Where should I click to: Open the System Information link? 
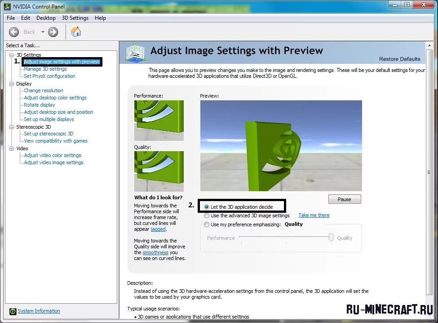point(39,311)
